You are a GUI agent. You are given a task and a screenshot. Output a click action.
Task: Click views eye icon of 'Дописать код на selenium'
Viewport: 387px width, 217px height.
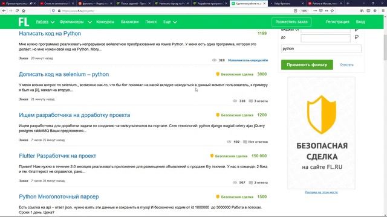pos(235,101)
